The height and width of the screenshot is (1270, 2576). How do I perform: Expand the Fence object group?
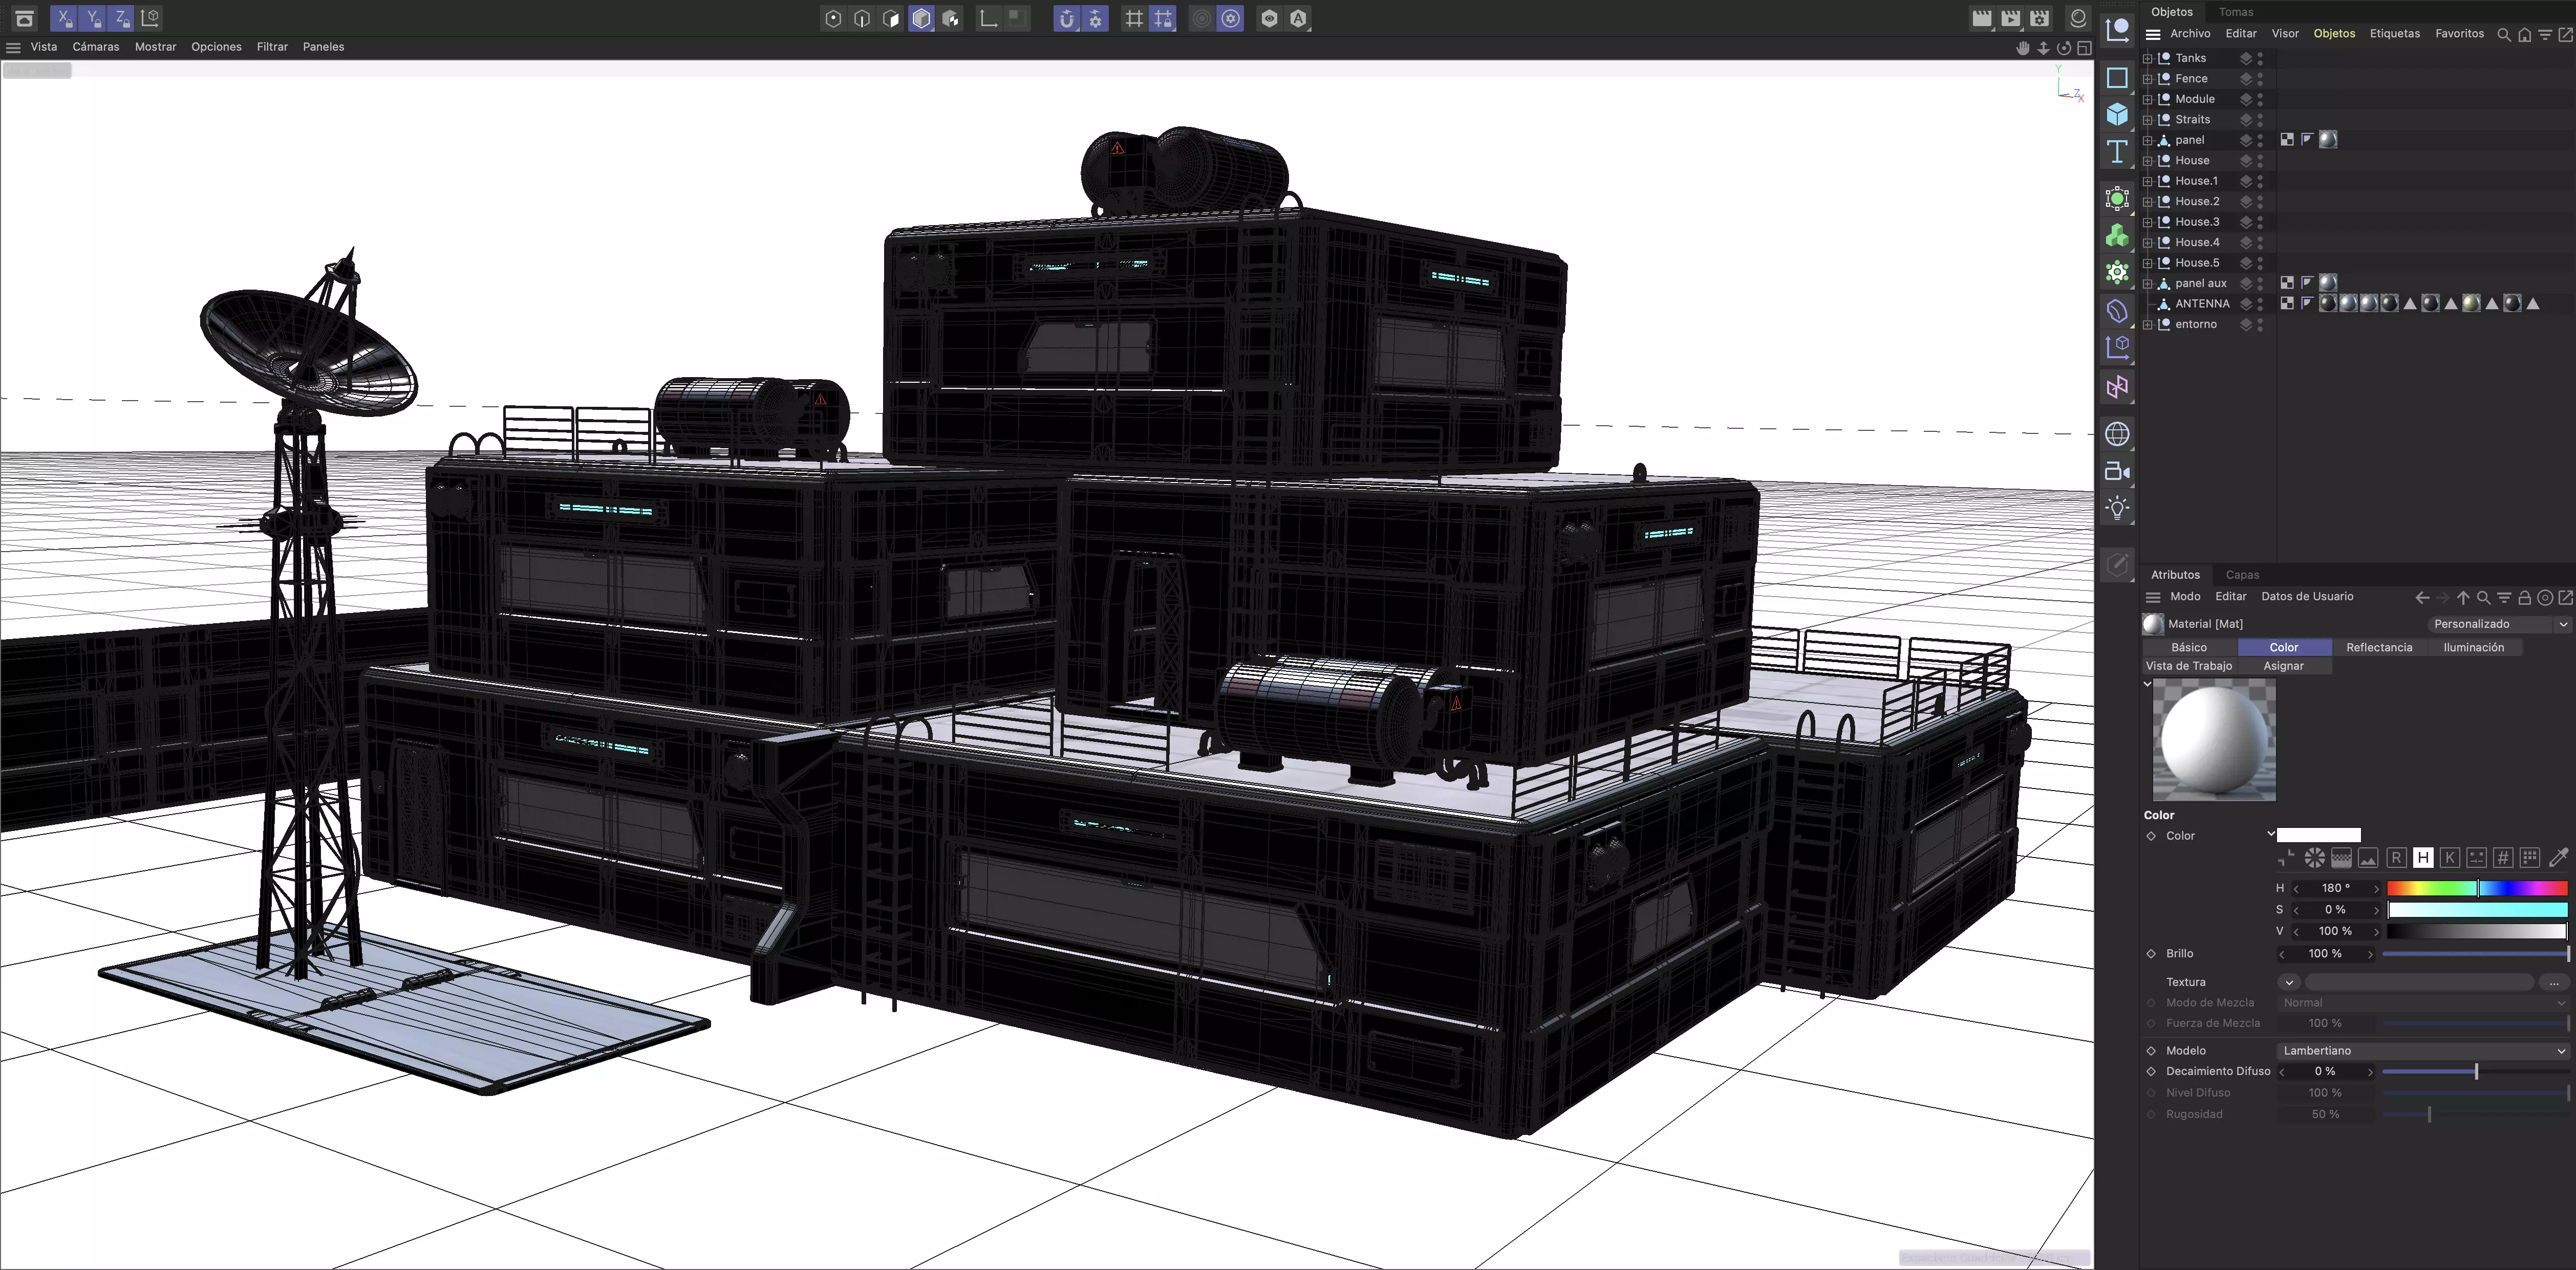pyautogui.click(x=2147, y=78)
